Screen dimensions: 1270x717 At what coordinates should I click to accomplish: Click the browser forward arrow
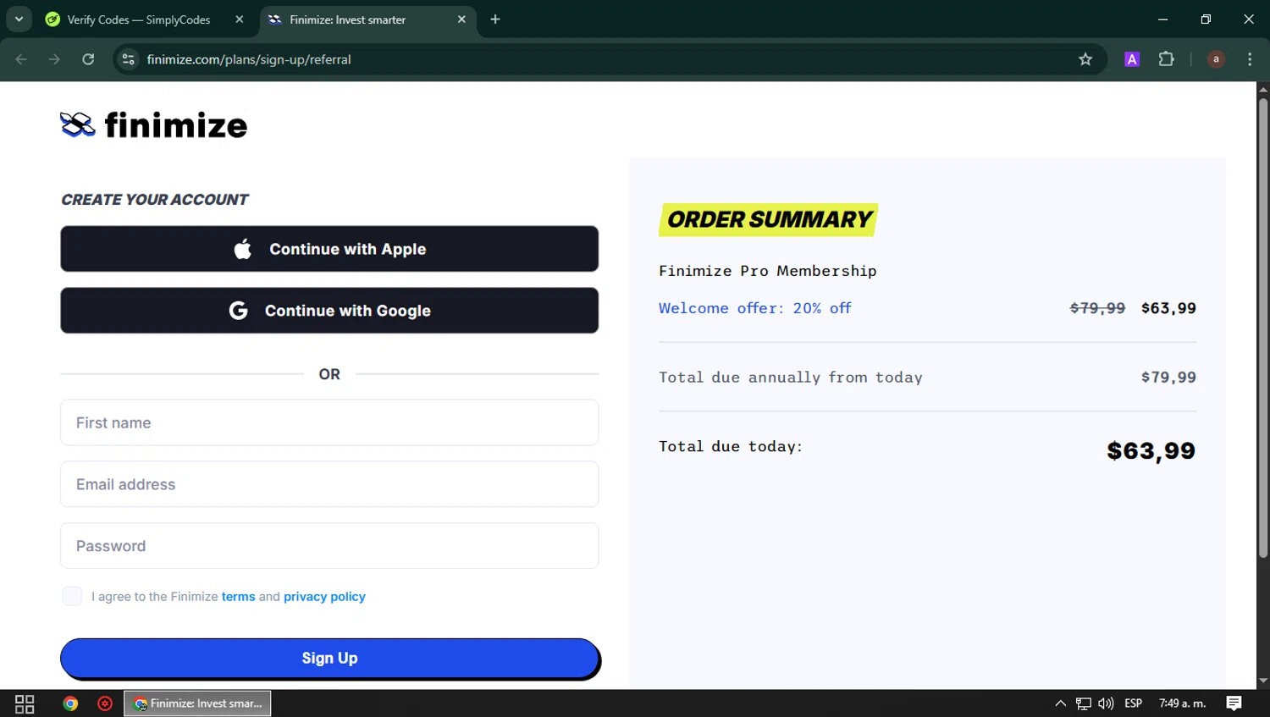pos(54,59)
